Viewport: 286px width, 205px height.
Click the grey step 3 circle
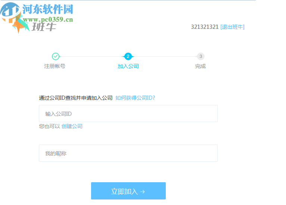(x=200, y=56)
